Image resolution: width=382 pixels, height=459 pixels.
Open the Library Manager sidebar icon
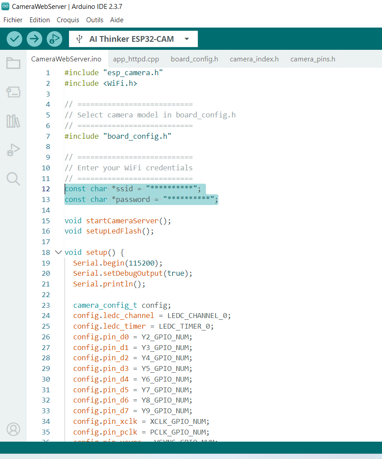pyautogui.click(x=13, y=121)
